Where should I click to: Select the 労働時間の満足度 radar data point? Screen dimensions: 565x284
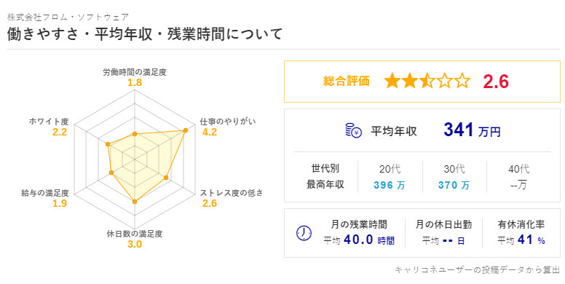[x=135, y=134]
